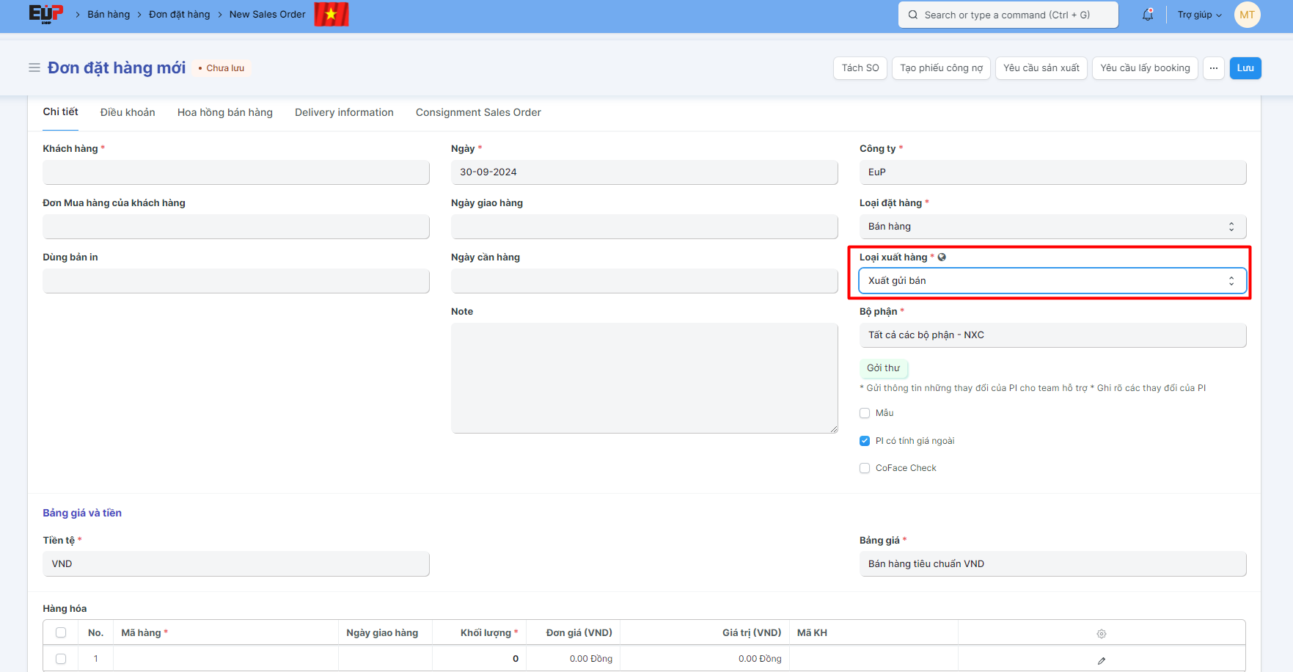
Task: Click the pencil edit icon in row 1
Action: point(1101,660)
